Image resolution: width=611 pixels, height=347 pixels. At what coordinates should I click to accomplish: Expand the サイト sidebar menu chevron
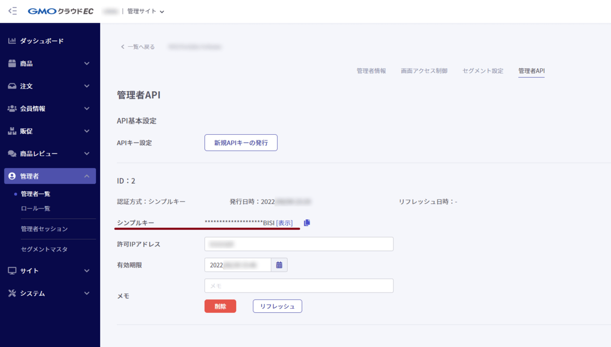coord(87,271)
